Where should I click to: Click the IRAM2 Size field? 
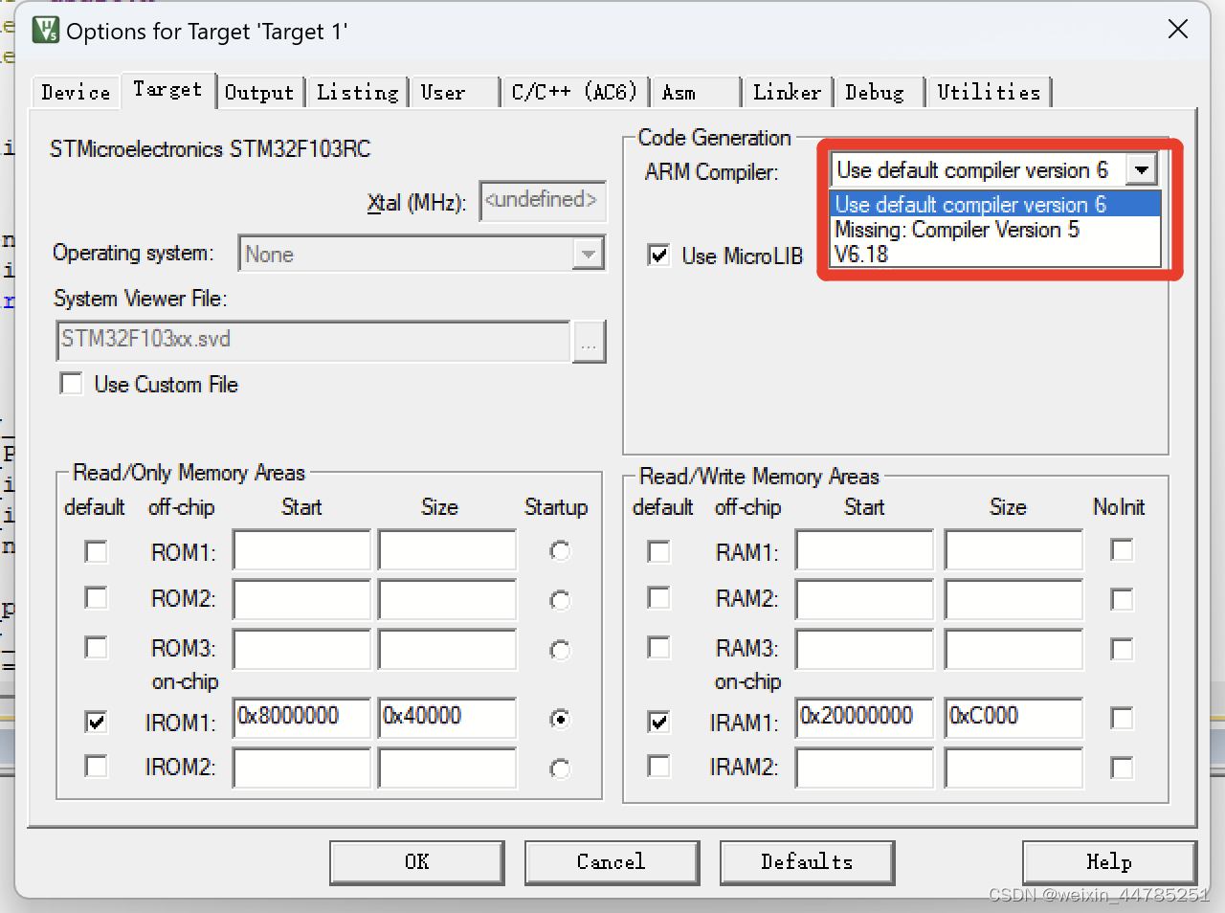1013,768
